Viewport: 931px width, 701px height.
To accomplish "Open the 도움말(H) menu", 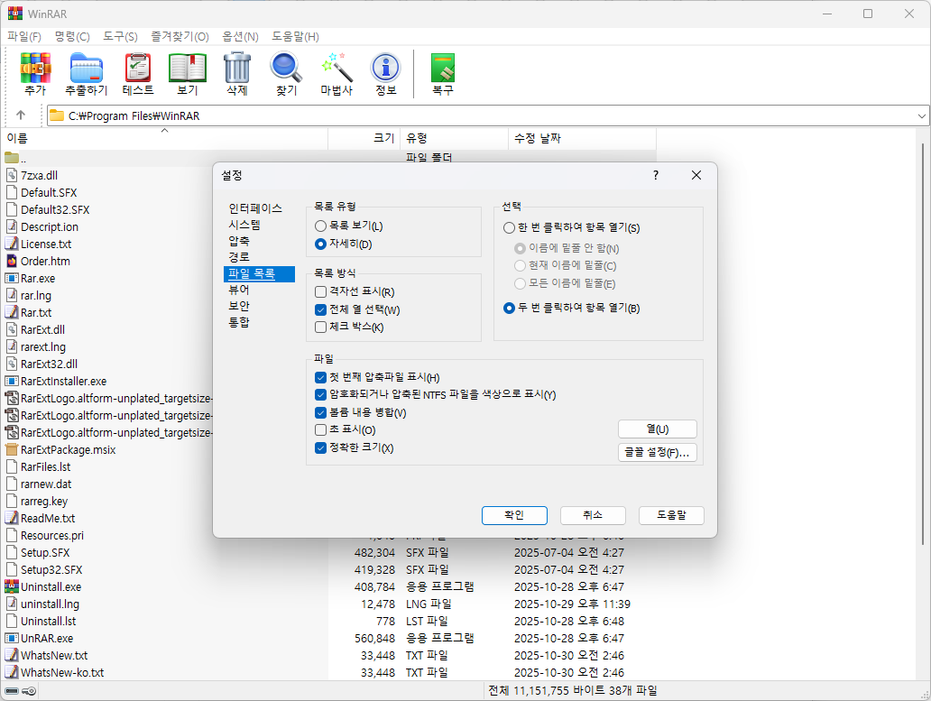I will point(296,37).
